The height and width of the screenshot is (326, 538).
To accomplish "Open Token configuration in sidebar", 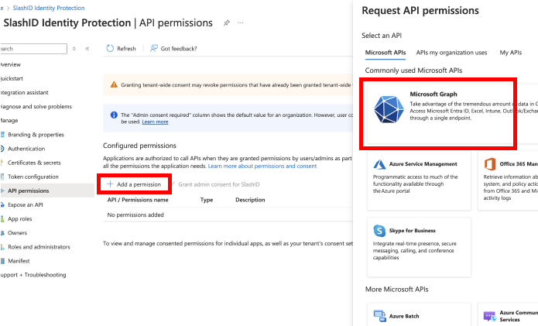I will tap(33, 177).
